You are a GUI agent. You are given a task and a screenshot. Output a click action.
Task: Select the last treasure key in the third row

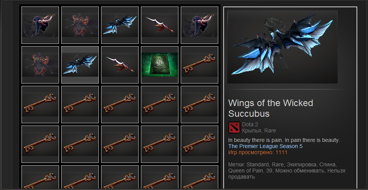coord(200,105)
